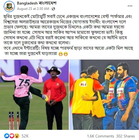
Task: Open the 1.6K Comments link
Action: click(101, 136)
